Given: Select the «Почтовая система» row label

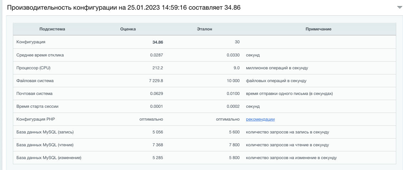Looking at the screenshot, I should (34, 94).
